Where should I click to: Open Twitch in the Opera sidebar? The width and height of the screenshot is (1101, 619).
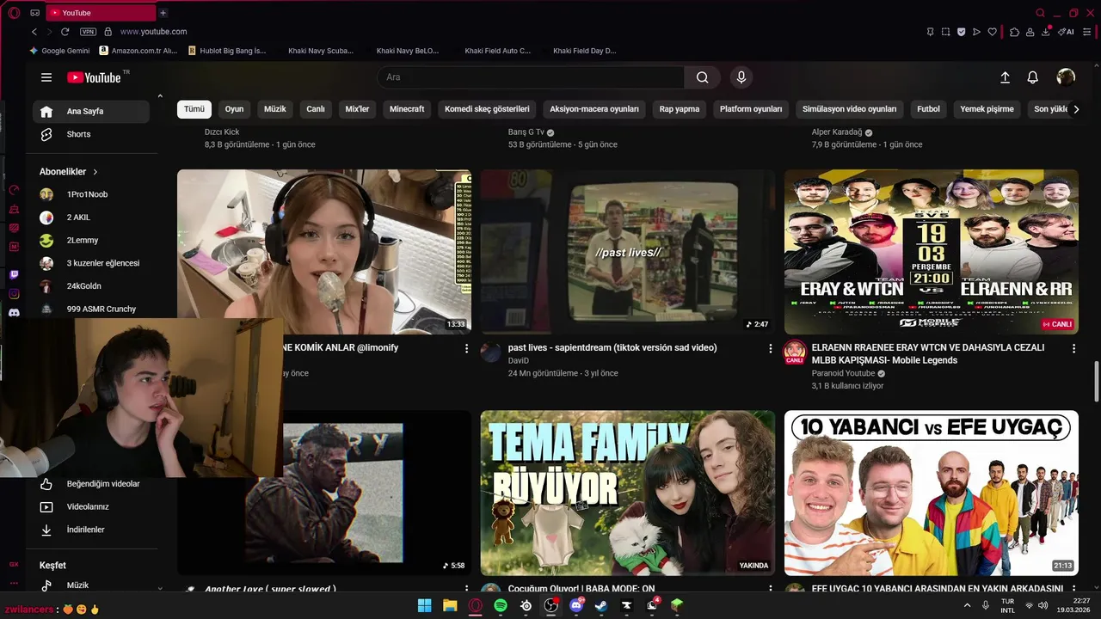point(14,275)
